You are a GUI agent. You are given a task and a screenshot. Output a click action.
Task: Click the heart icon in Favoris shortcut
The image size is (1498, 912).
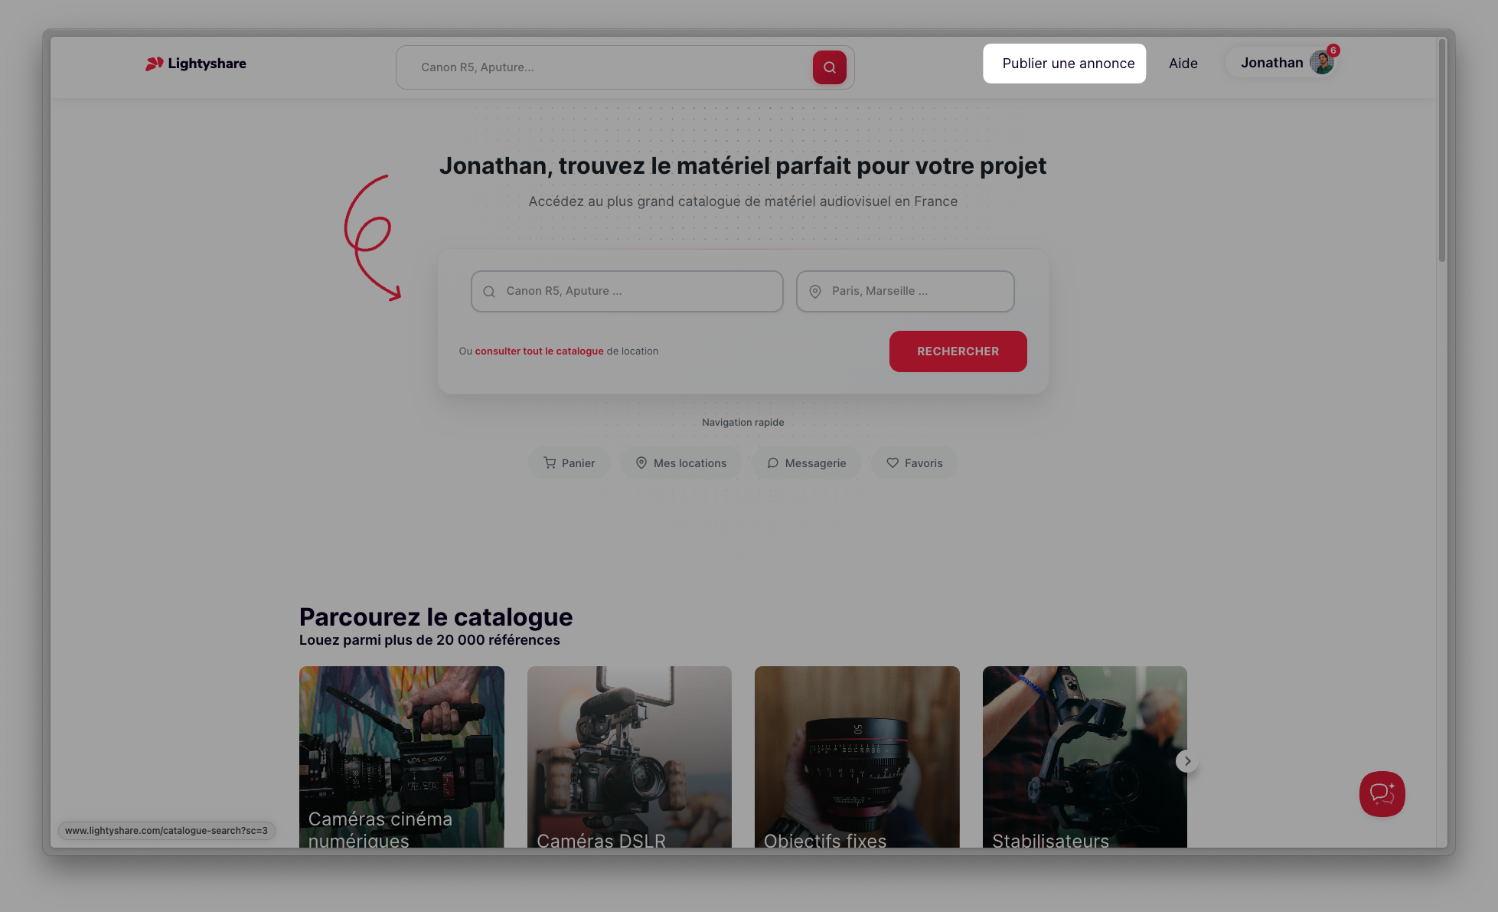[x=893, y=463]
